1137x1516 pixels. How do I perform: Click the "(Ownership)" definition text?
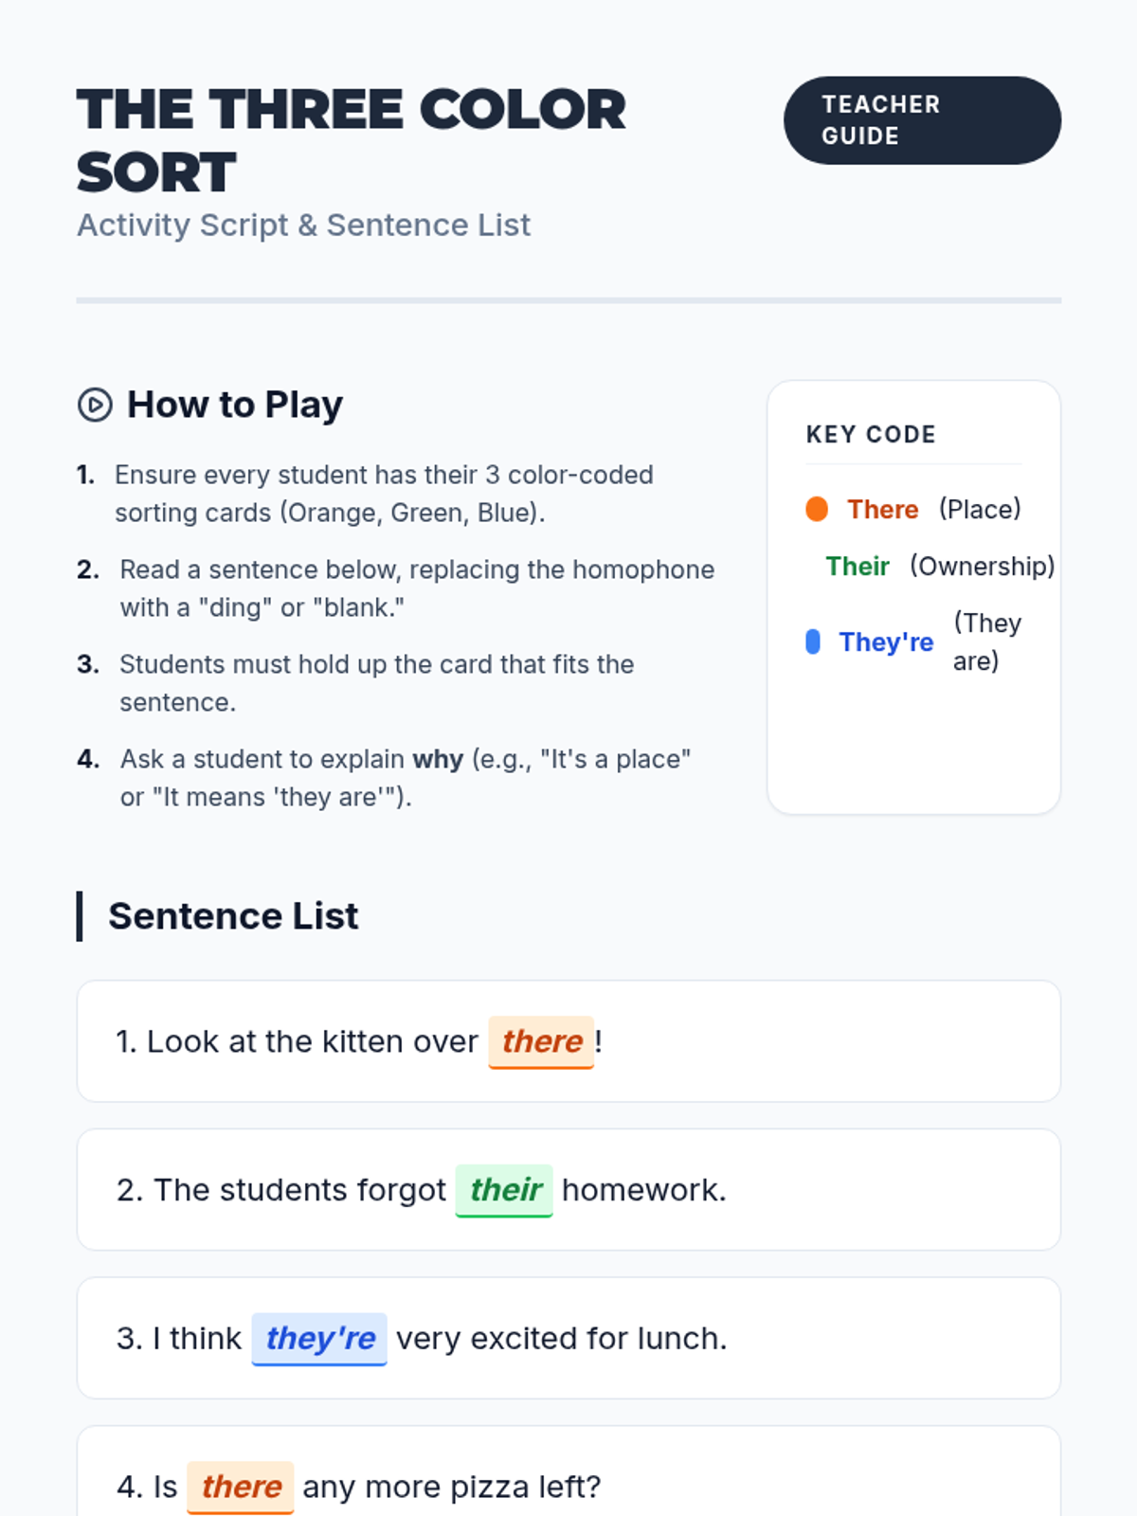(982, 566)
